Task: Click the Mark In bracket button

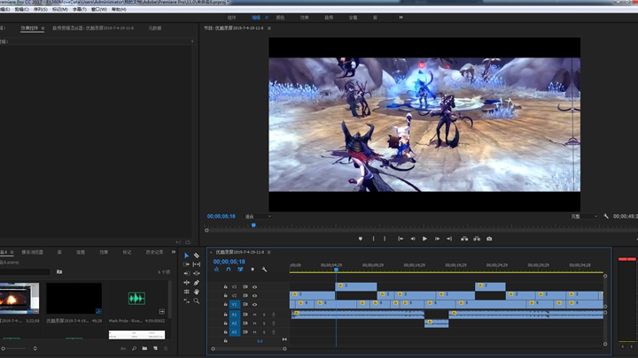Action: tap(374, 239)
